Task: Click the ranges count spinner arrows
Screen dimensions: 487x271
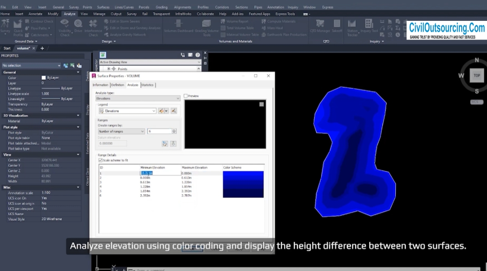Action: pos(174,131)
